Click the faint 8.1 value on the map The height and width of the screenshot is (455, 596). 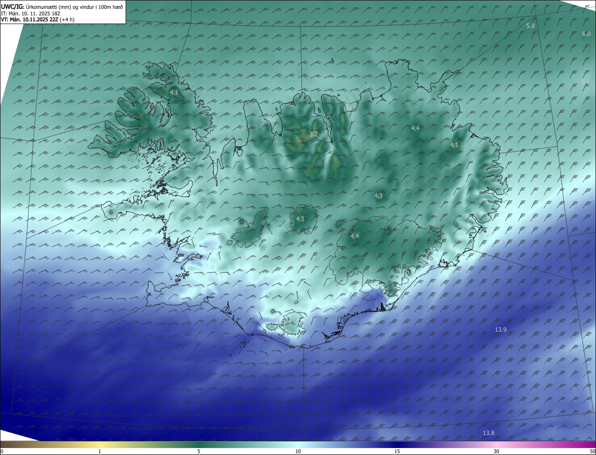586,82
